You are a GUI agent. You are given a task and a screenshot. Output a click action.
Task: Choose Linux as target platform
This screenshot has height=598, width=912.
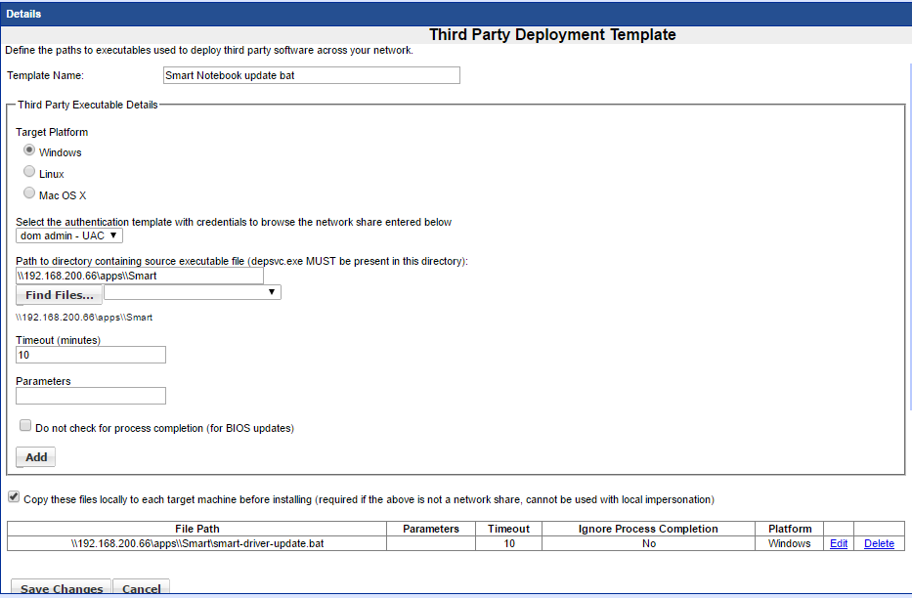pos(29,173)
